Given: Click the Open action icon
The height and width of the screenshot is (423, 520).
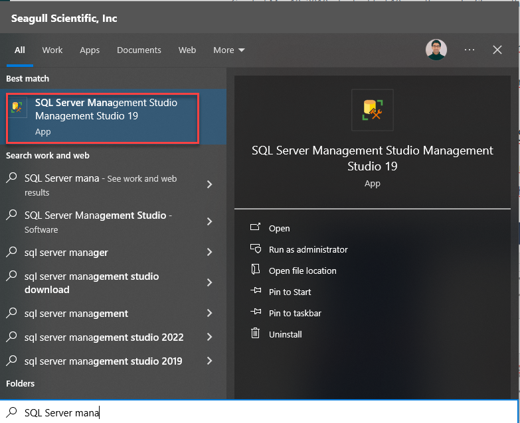Looking at the screenshot, I should 256,227.
